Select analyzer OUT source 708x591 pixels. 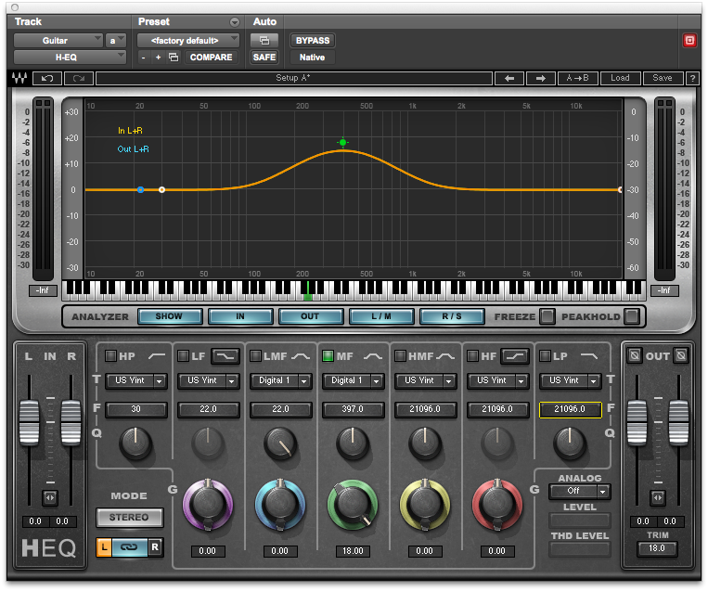311,316
